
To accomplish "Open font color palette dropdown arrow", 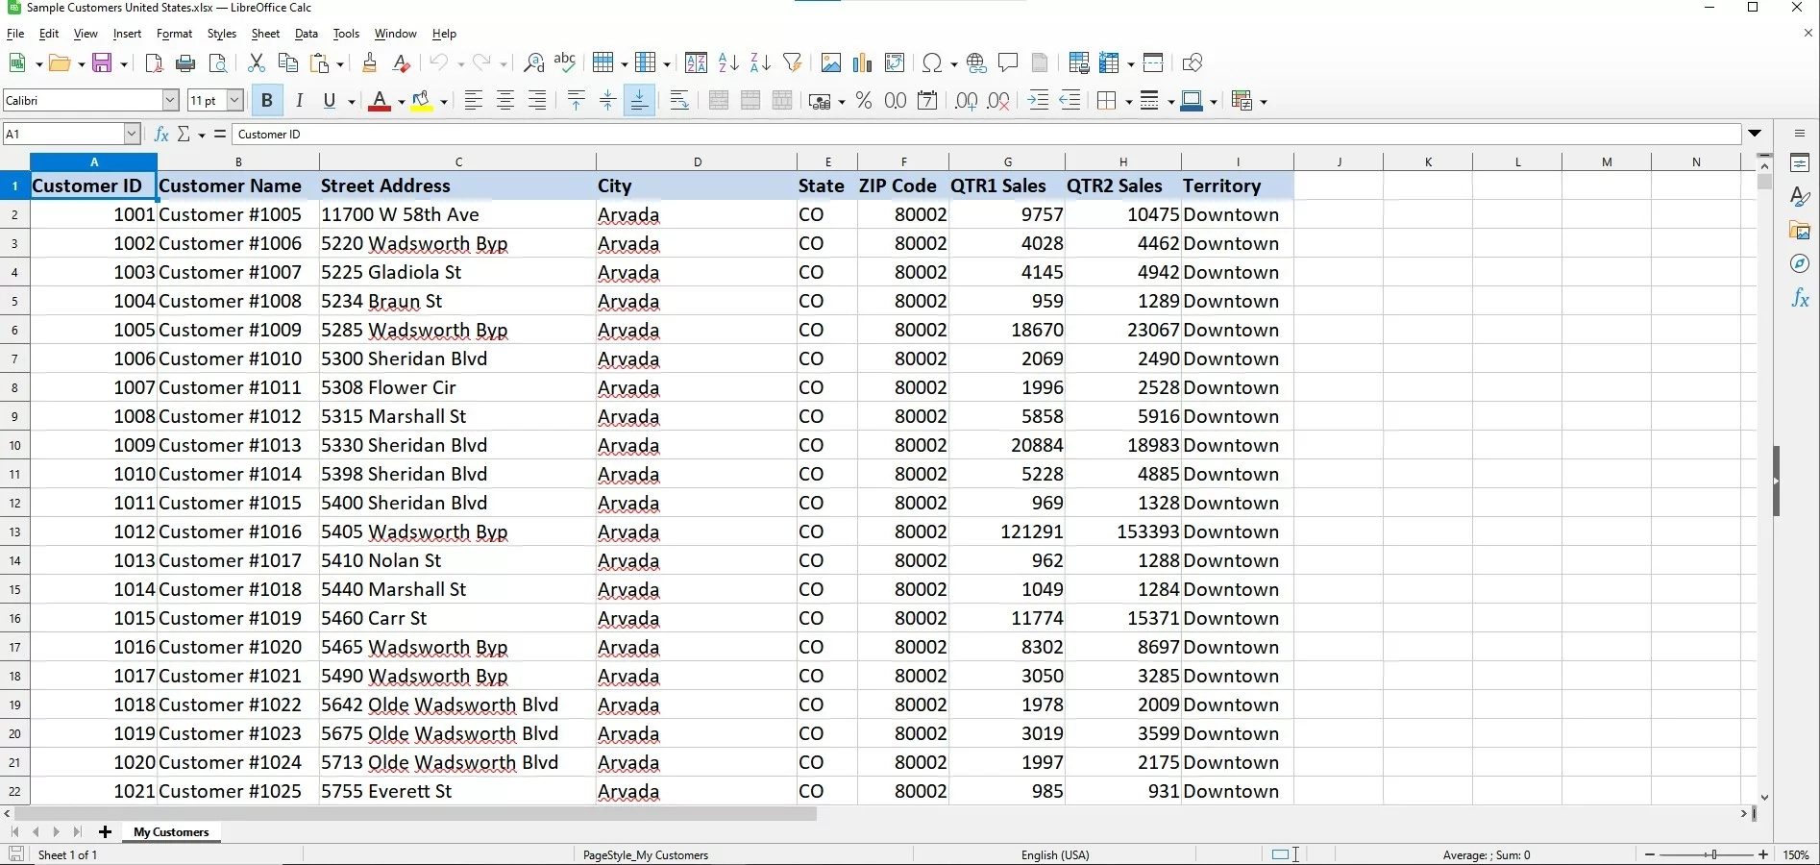I will pyautogui.click(x=401, y=102).
